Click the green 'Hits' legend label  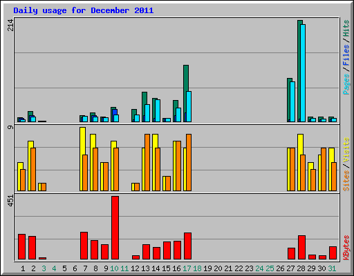(x=346, y=28)
